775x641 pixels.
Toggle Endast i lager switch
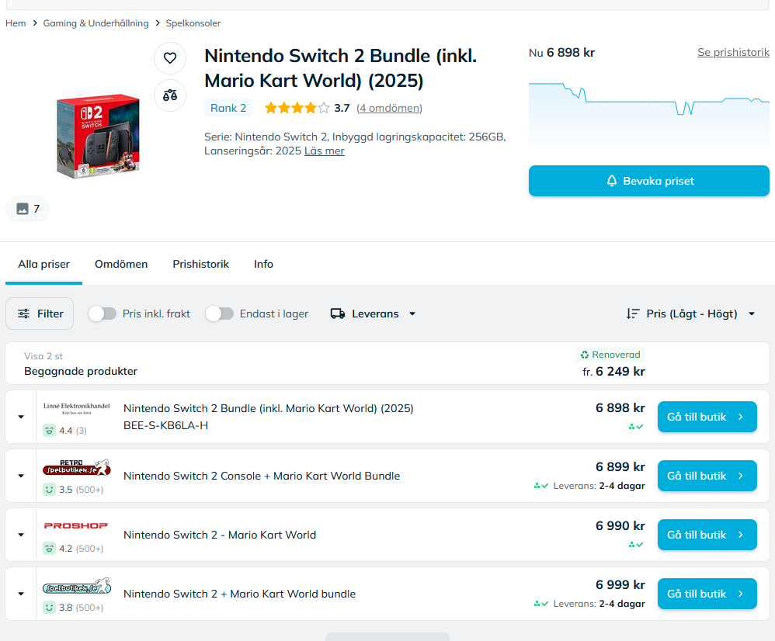point(220,314)
